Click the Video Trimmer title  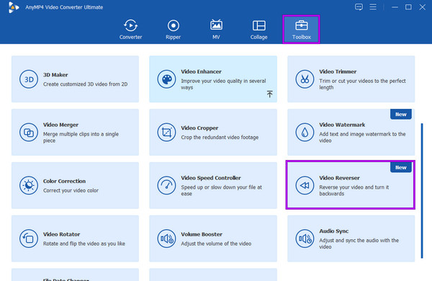click(338, 72)
